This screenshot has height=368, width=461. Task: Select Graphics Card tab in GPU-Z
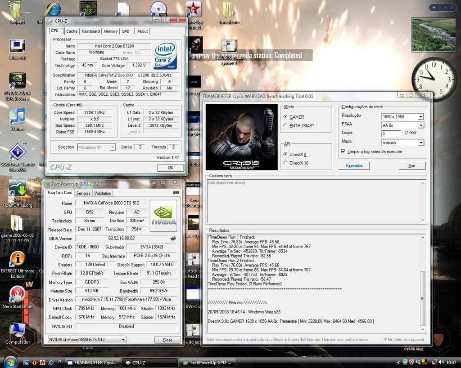(x=60, y=192)
